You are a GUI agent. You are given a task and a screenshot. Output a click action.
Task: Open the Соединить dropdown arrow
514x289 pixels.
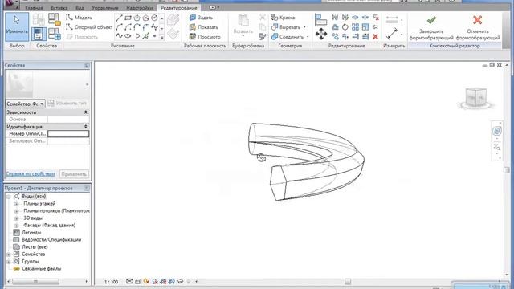(x=308, y=37)
